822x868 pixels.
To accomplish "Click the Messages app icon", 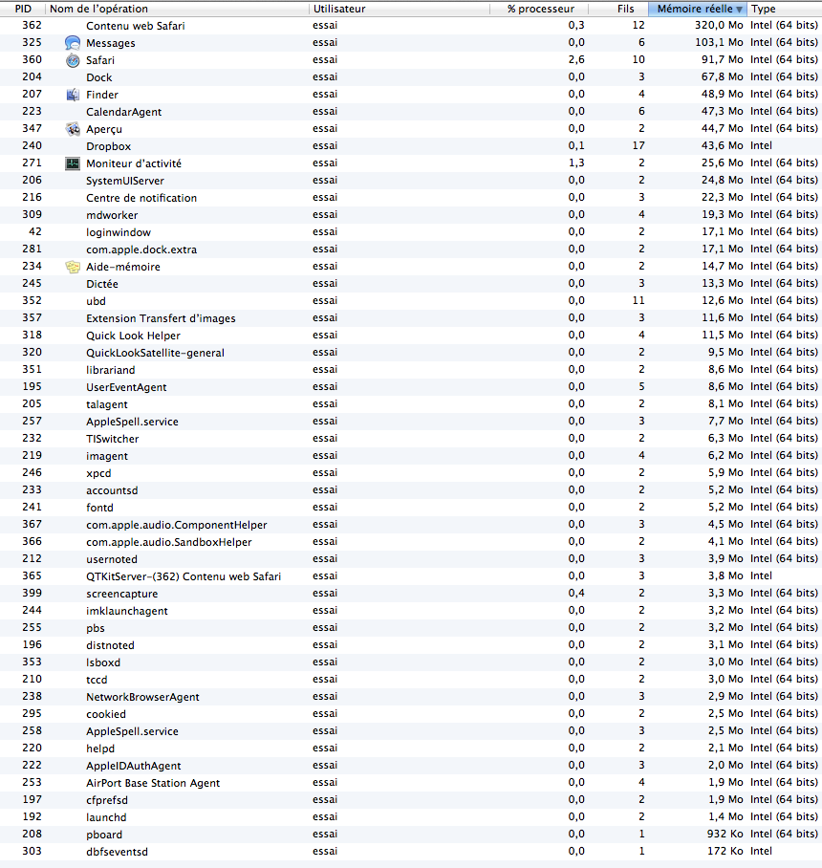I will point(73,43).
